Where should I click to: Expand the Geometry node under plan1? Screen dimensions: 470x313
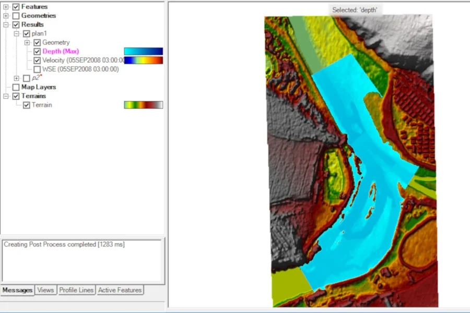click(x=27, y=43)
